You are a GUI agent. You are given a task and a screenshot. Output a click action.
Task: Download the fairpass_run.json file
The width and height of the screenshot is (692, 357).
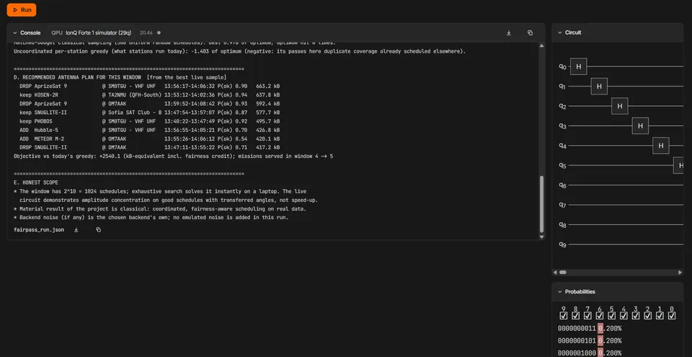(x=76, y=230)
